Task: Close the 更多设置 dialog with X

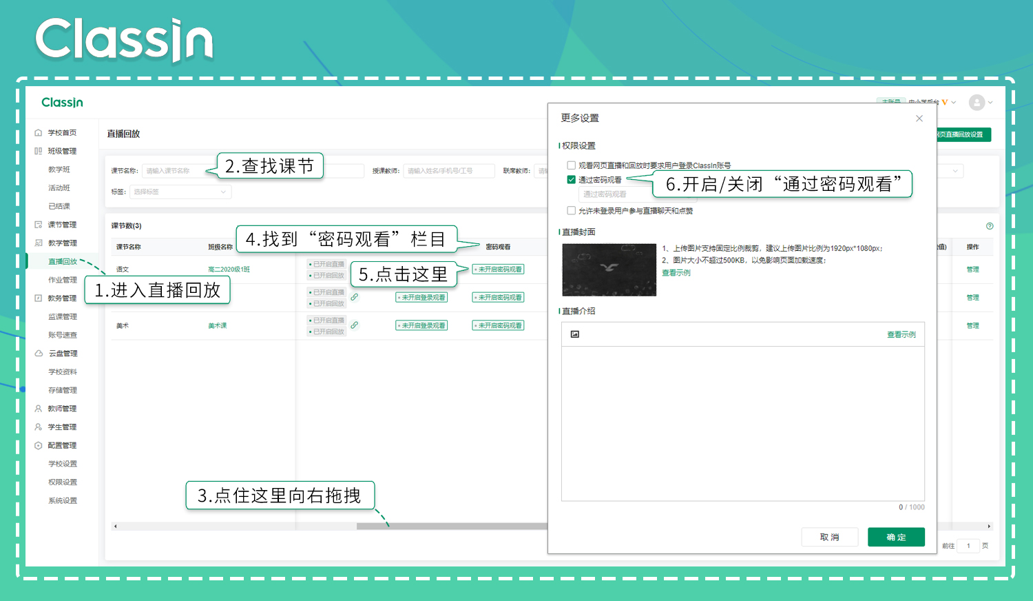Action: pyautogui.click(x=919, y=119)
